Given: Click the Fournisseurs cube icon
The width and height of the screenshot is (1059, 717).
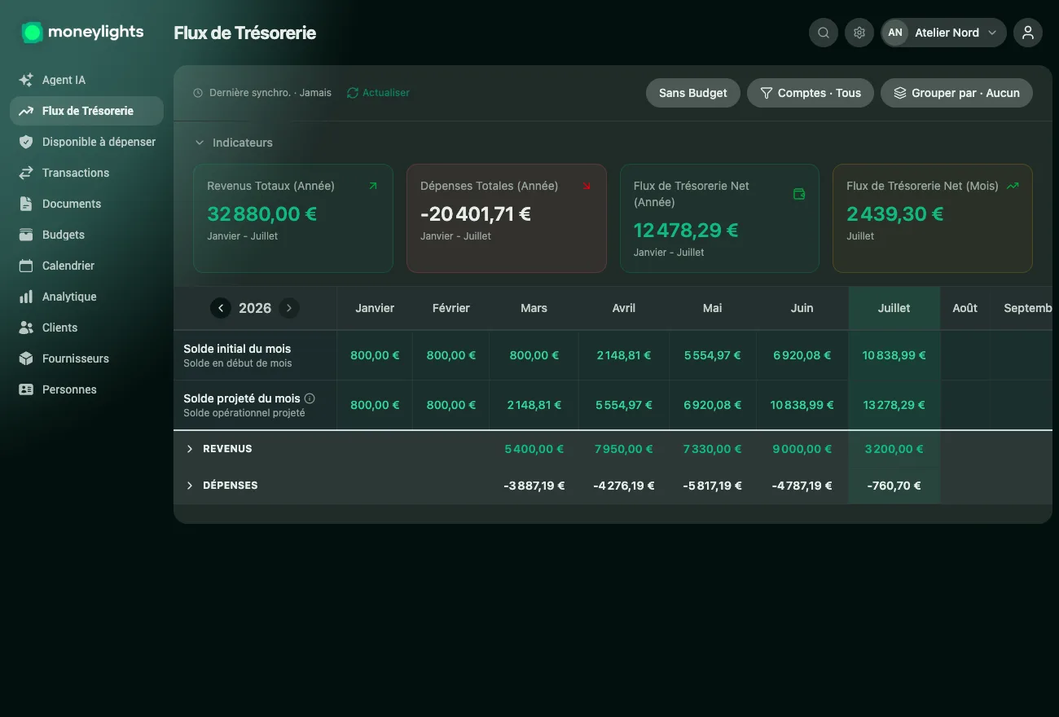Looking at the screenshot, I should point(26,358).
